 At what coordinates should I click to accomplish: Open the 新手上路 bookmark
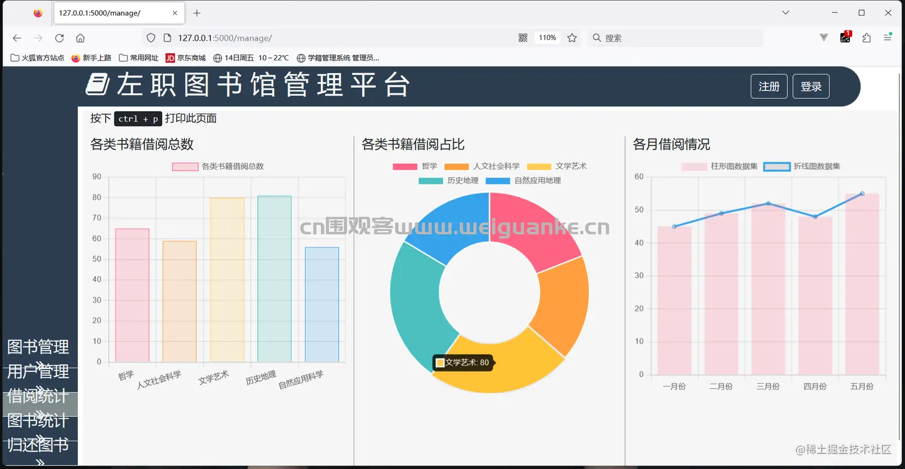click(92, 58)
